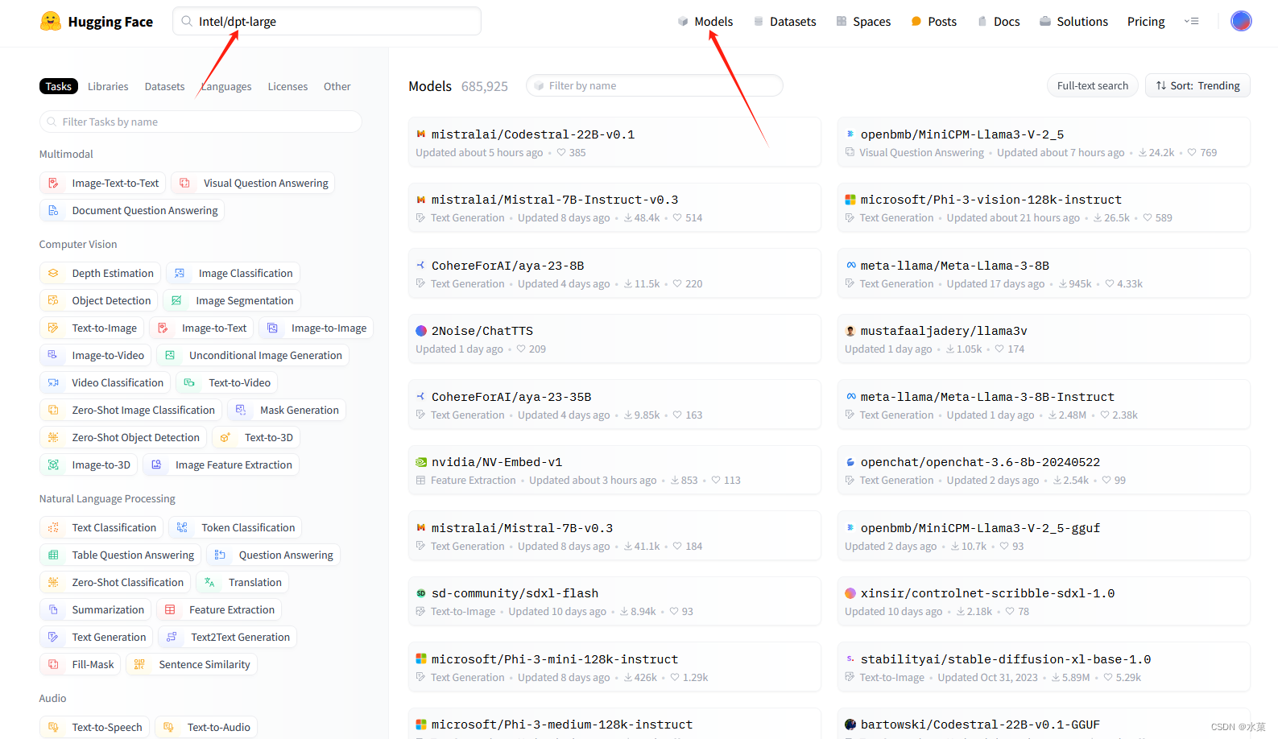Click the meta logo on Meta-Llama-3-8B
Viewport: 1278px width, 739px height.
point(850,266)
